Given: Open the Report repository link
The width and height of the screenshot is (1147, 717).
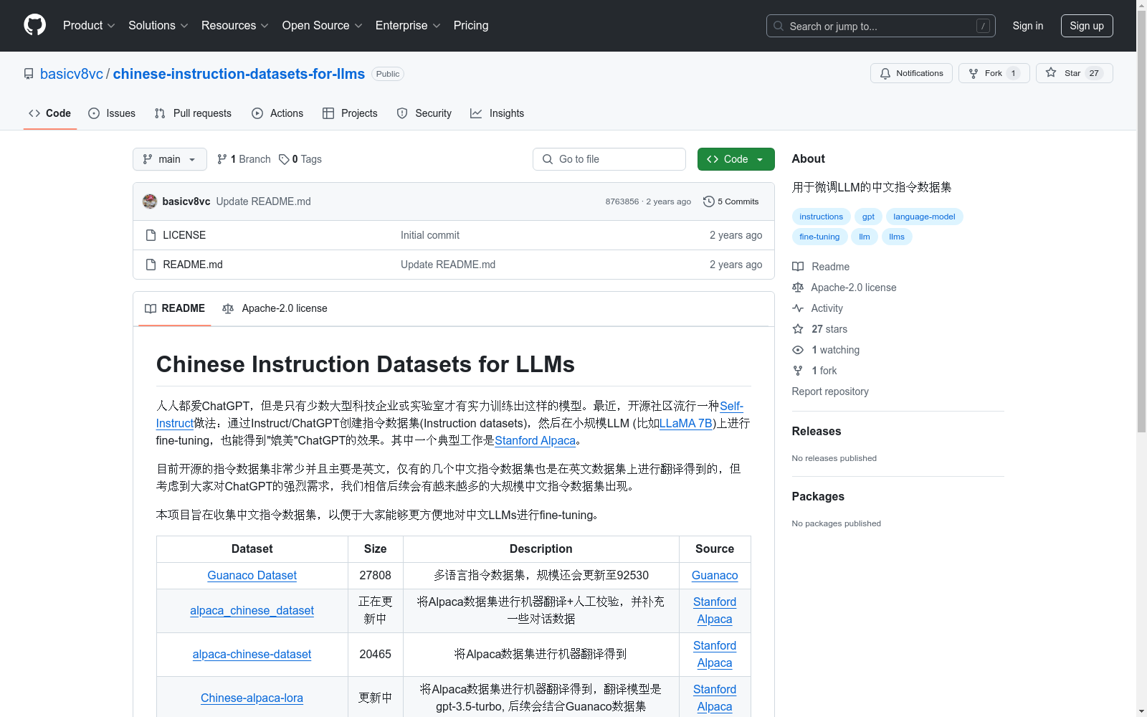Looking at the screenshot, I should click(x=830, y=391).
